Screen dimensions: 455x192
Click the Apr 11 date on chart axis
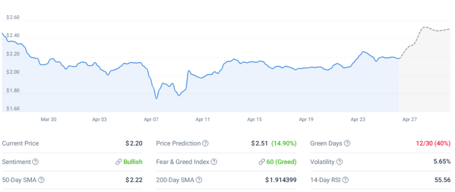[203, 119]
